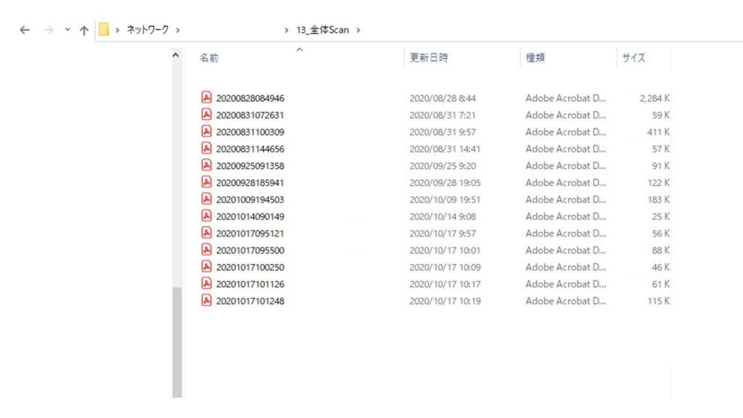Click PDF icon of file 20200831100309
Screen dimensions: 743x418
[x=206, y=132]
